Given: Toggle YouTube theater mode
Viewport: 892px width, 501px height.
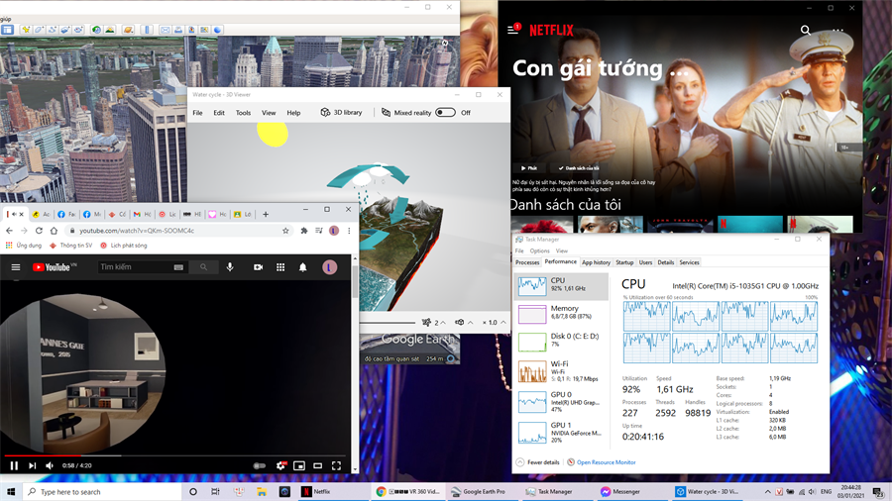Looking at the screenshot, I should click(318, 465).
